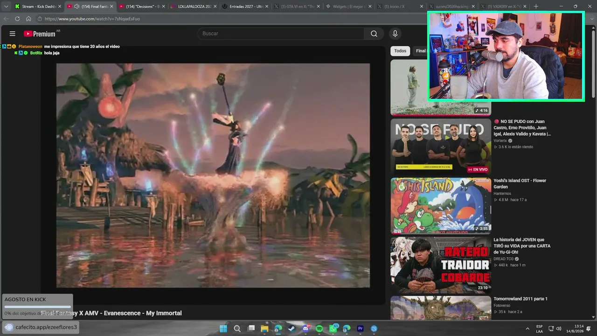Mute audio on Final Fantasy tab
This screenshot has height=336, width=597.
click(x=76, y=7)
